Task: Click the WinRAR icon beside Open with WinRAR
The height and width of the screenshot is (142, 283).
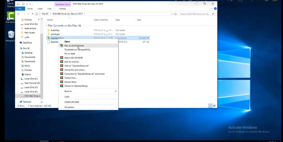Action: click(62, 57)
